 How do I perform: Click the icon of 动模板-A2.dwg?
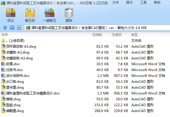(x=3, y=52)
